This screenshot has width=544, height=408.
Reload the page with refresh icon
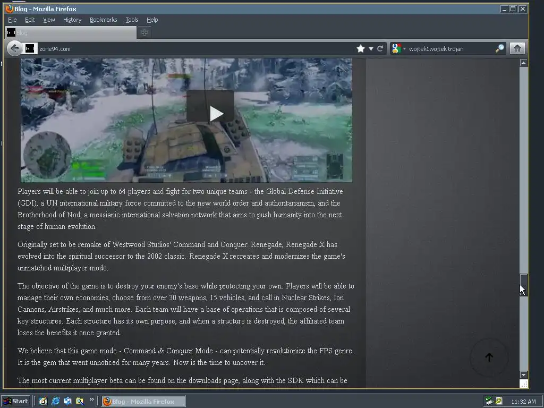(380, 48)
